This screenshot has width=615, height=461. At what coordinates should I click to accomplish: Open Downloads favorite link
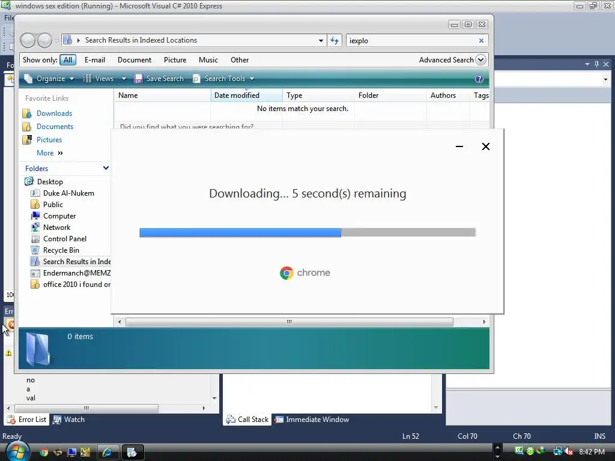[54, 113]
